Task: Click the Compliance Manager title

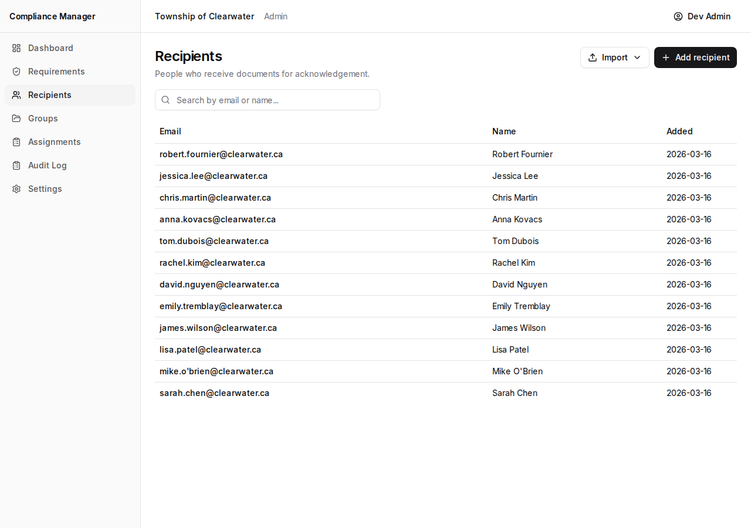Action: (52, 16)
